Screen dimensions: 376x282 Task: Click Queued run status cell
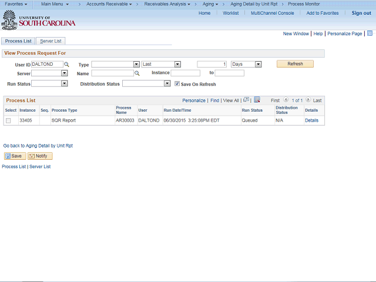249,120
